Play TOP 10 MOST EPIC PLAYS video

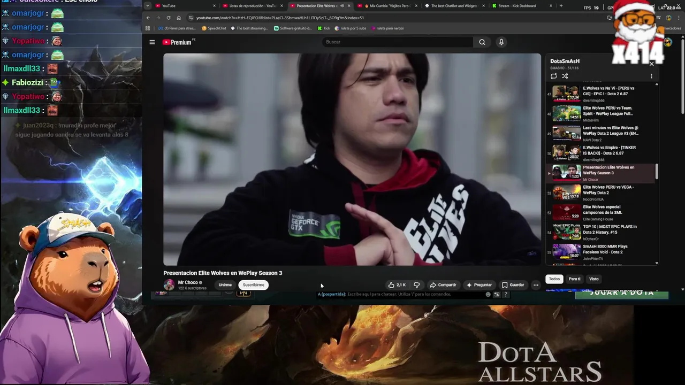[602, 233]
